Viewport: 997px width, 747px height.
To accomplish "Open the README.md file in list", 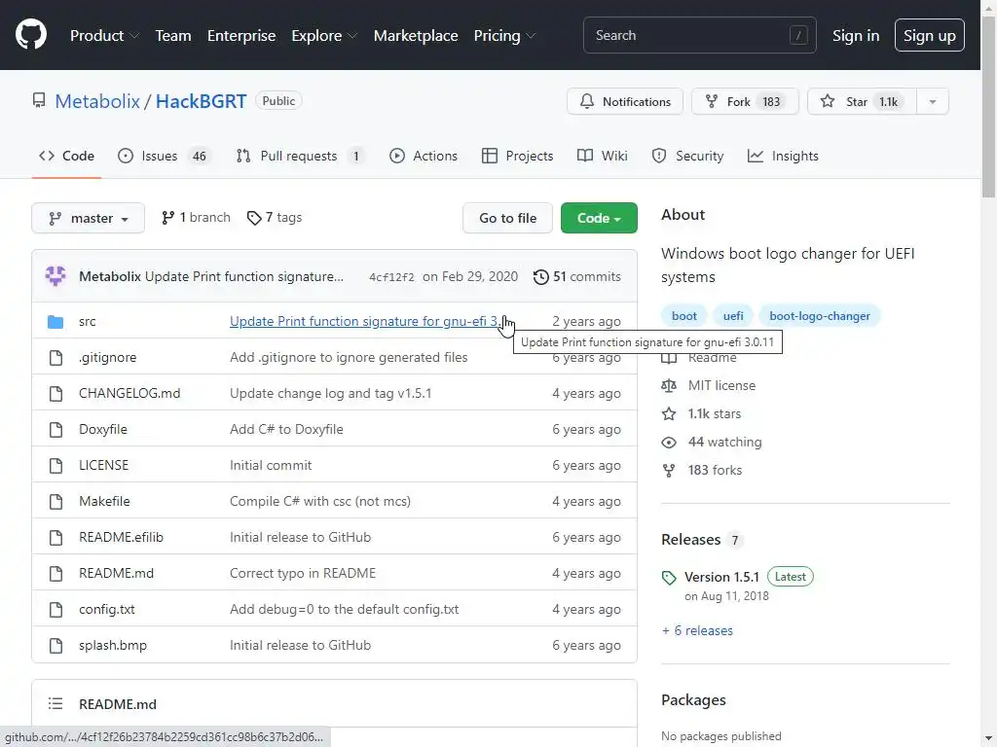I will click(x=117, y=574).
